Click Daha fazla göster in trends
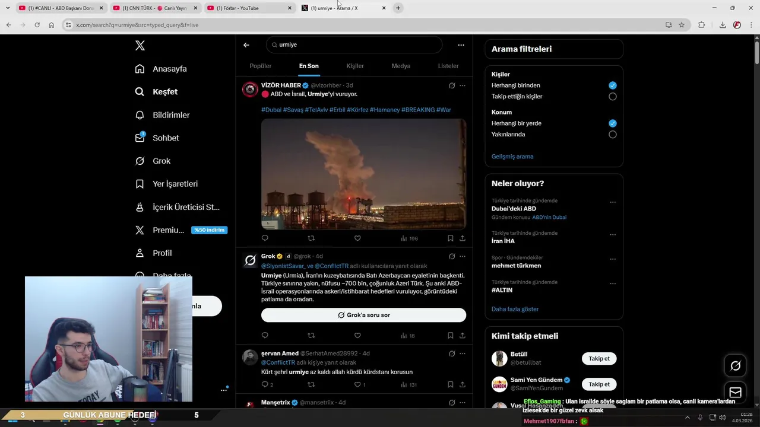 pyautogui.click(x=515, y=309)
